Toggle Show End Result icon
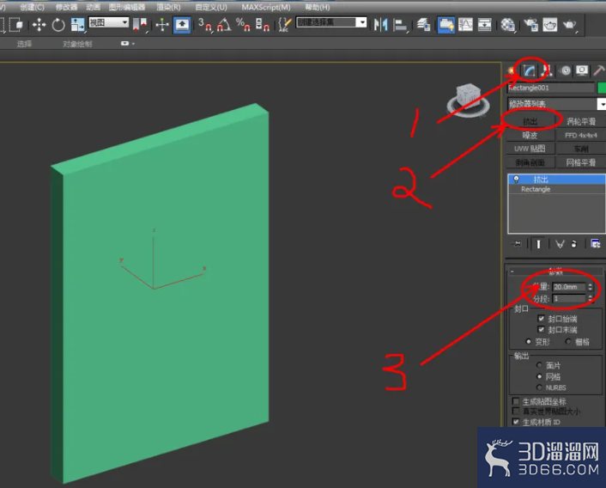 click(x=538, y=244)
